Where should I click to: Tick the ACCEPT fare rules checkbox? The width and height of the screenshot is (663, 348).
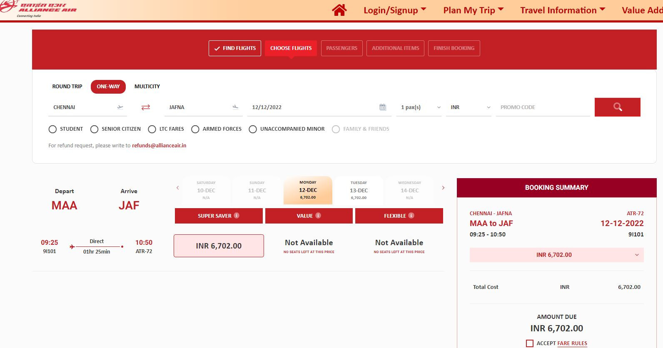click(530, 343)
